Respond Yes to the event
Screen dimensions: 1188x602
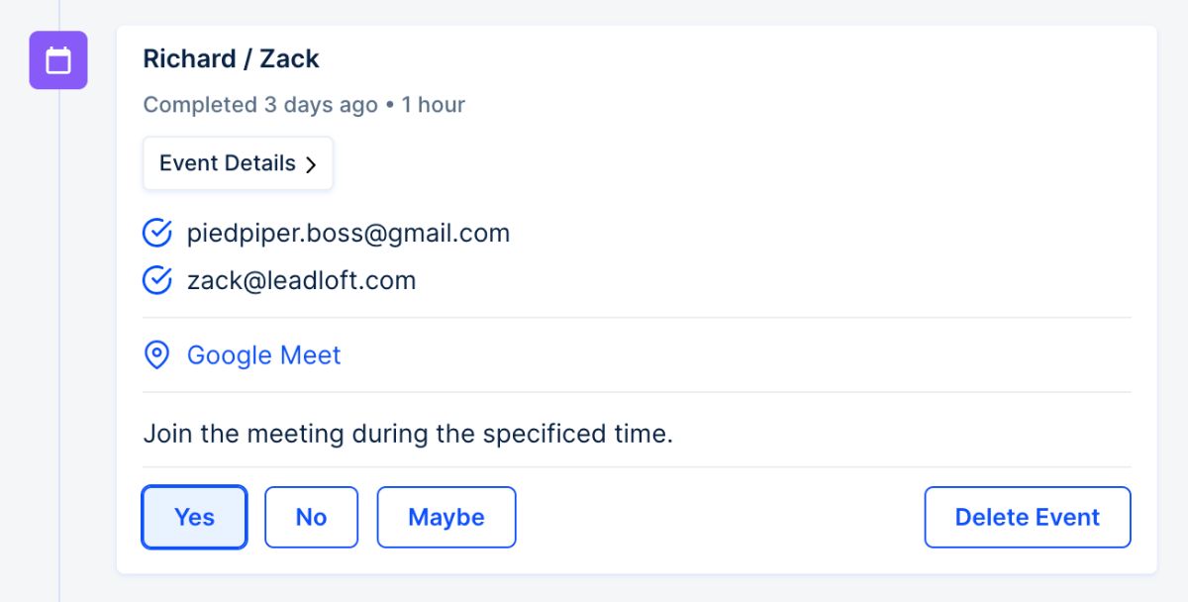pos(194,517)
